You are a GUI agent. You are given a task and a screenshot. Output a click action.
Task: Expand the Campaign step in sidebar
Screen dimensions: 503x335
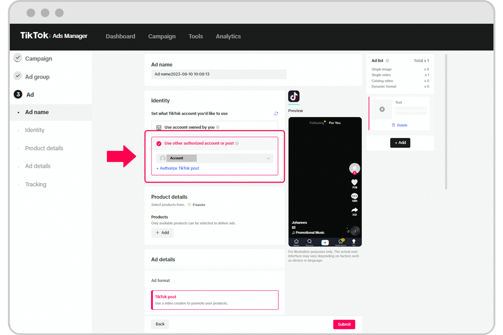pos(38,59)
